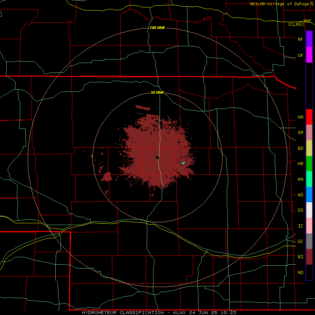Click the small green rain echo east of radar
Screen dimensions: 315x315
(183, 163)
